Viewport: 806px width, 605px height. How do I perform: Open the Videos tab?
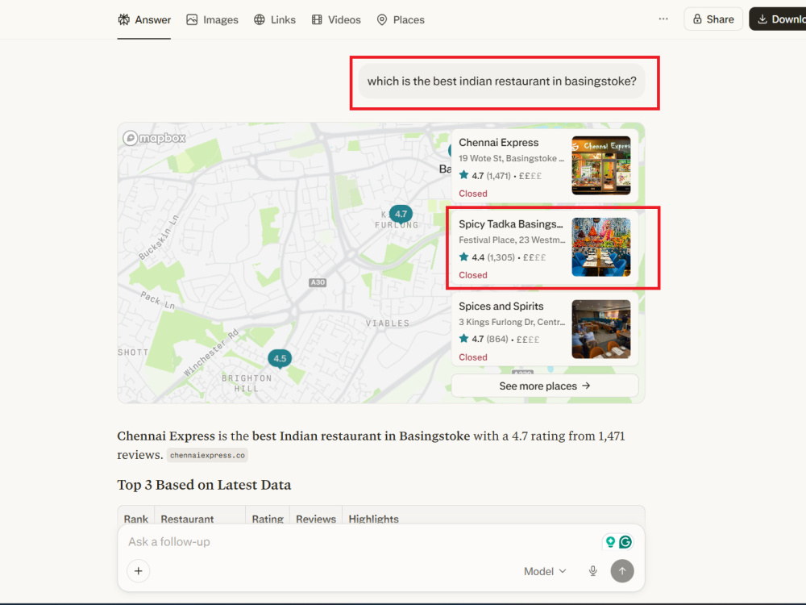click(x=336, y=19)
